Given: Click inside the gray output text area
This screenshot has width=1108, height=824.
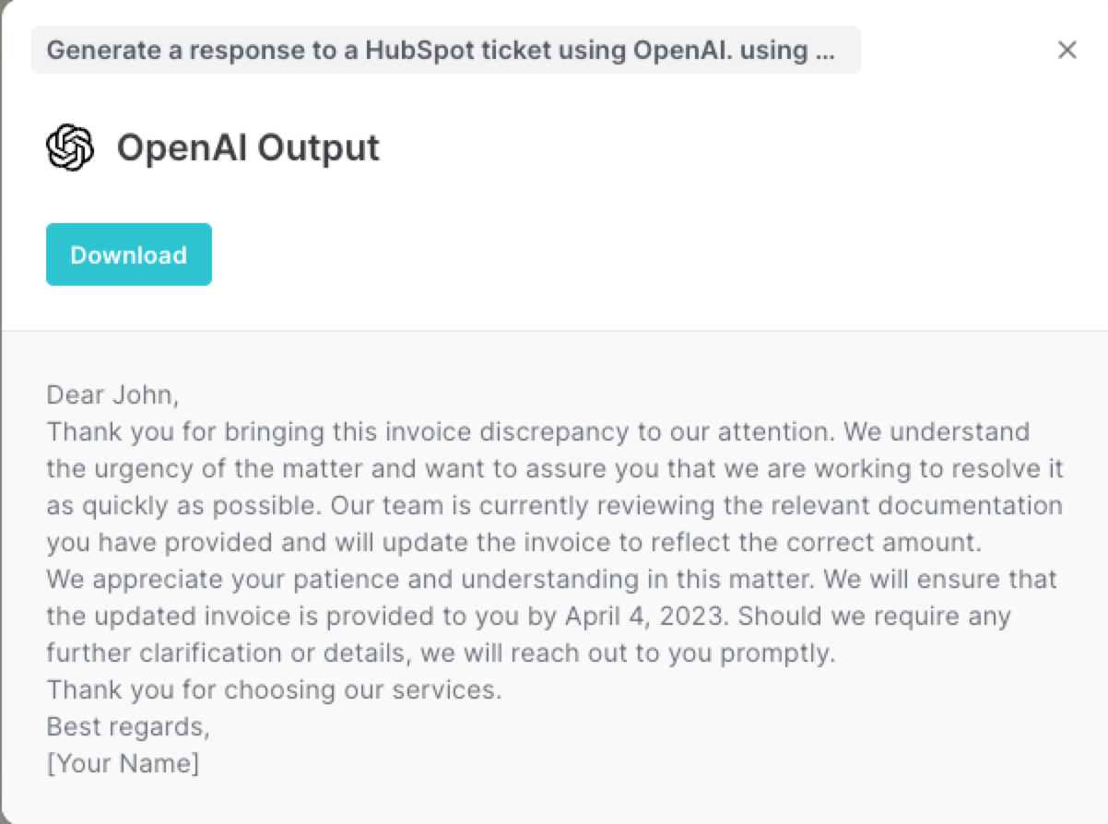Looking at the screenshot, I should (553, 553).
